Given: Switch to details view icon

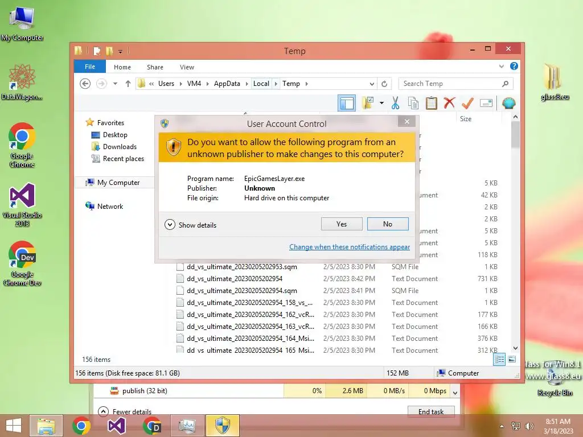Looking at the screenshot, I should tap(499, 360).
